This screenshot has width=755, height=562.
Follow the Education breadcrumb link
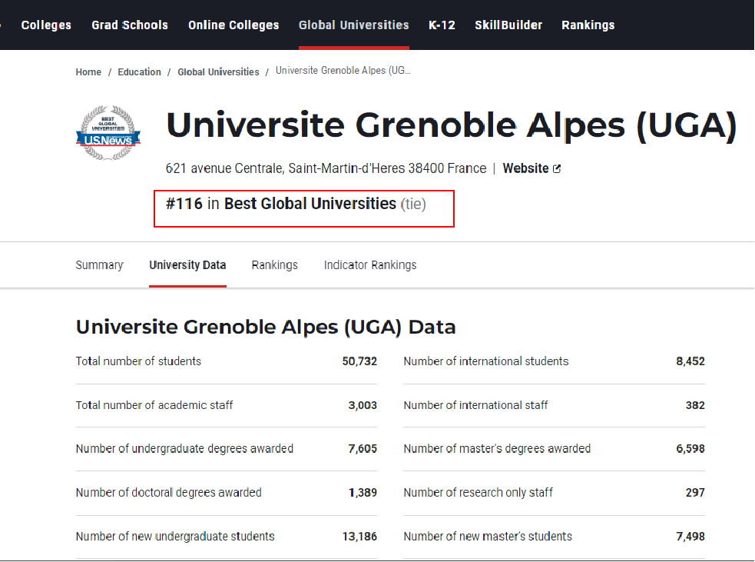click(140, 71)
